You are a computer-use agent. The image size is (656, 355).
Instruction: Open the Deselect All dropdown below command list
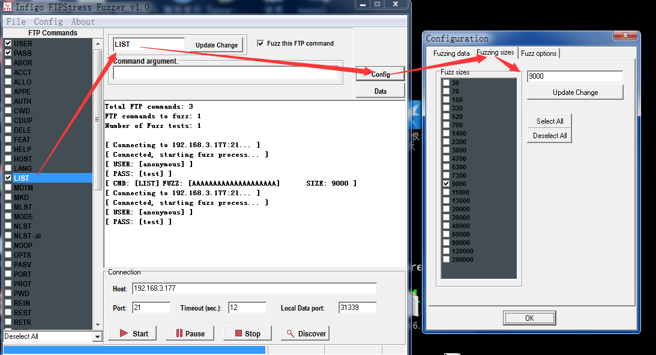(97, 336)
